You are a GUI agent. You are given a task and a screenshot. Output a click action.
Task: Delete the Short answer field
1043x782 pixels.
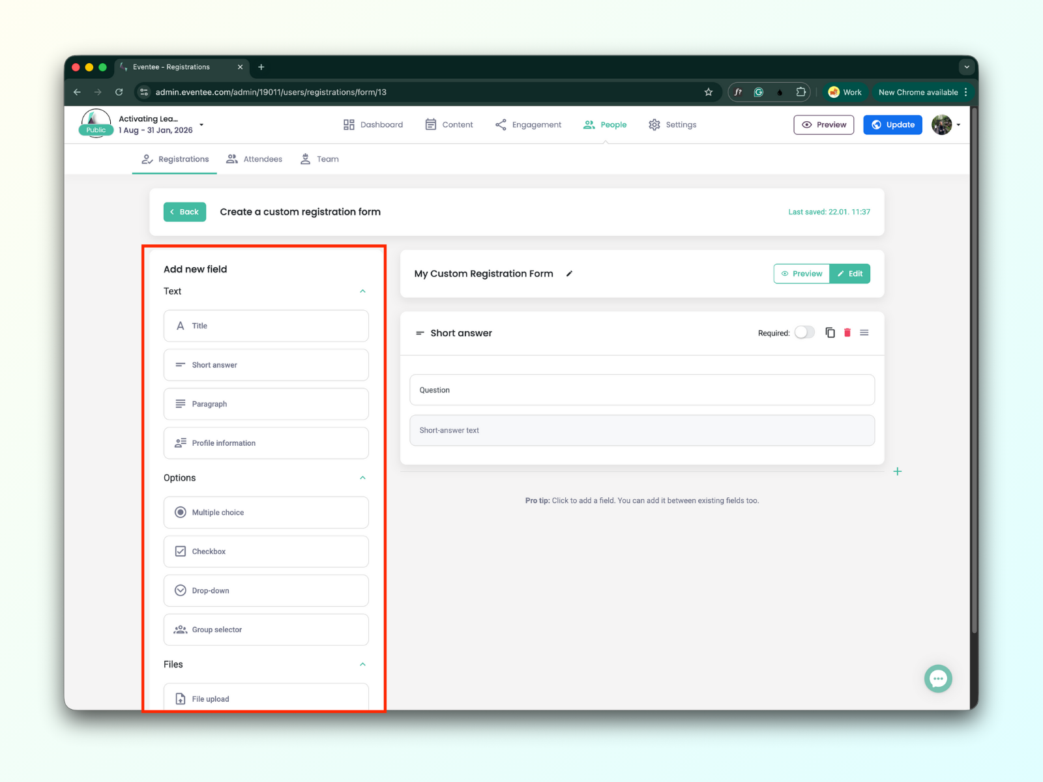point(847,332)
